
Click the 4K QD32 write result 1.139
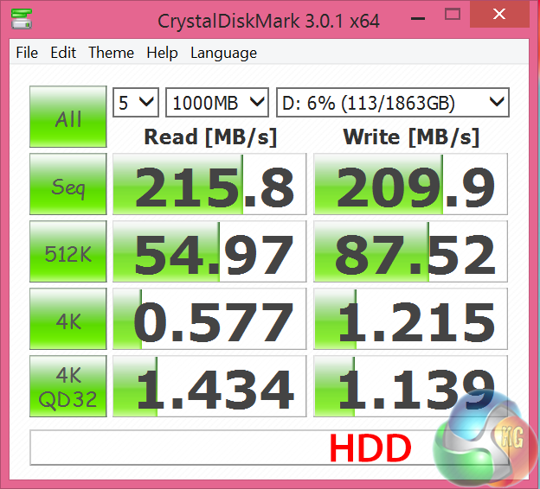click(410, 386)
